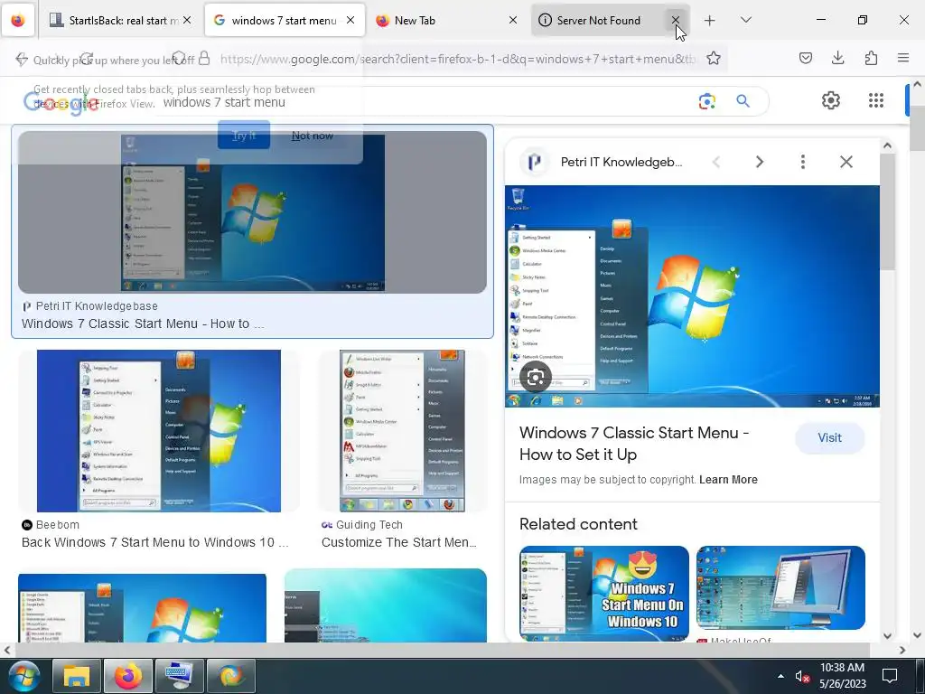Close the StartIsBack tab
This screenshot has width=925, height=694.
187,20
